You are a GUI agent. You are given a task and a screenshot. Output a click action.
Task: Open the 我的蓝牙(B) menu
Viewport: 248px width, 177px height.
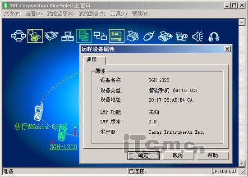tap(60, 14)
